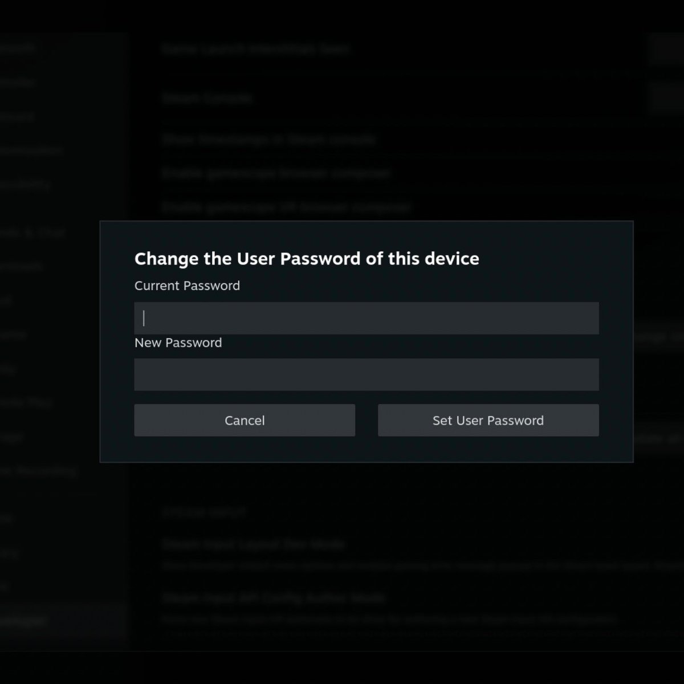The width and height of the screenshot is (684, 684).
Task: Click the 'Change the User Password of this device' heading
Action: [x=307, y=259]
